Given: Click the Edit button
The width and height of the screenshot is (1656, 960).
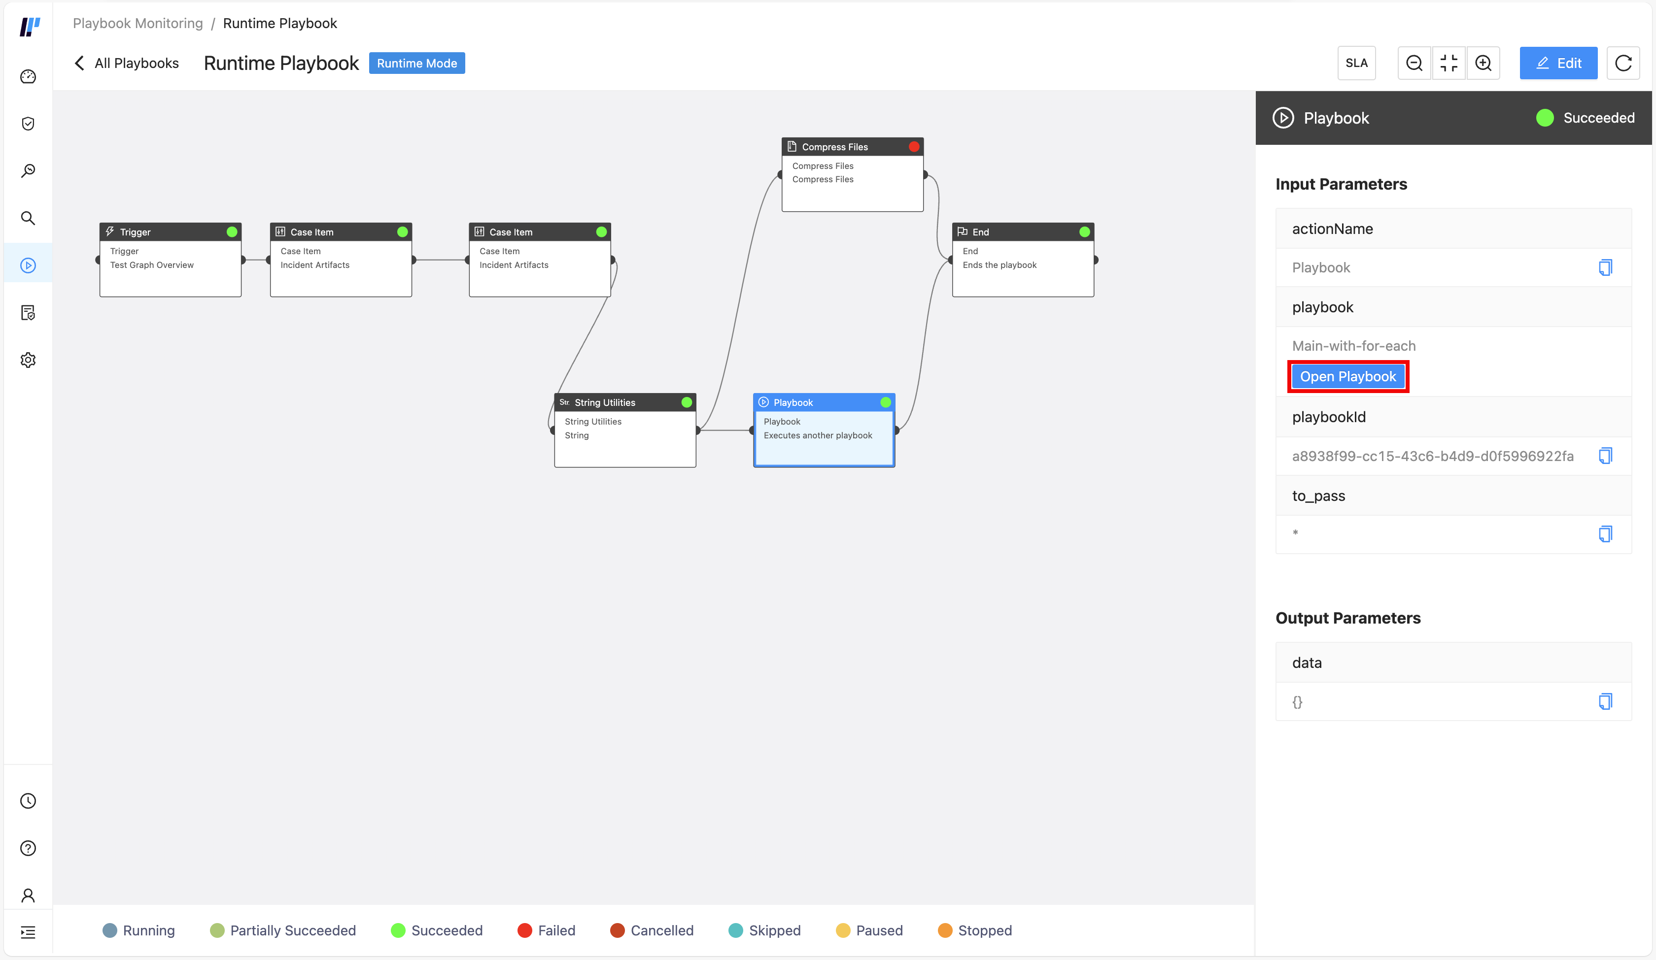Looking at the screenshot, I should [1558, 63].
